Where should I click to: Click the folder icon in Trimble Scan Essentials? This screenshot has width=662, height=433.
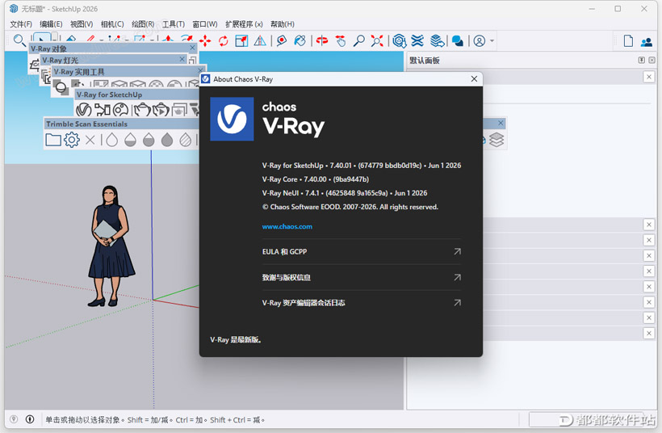(x=53, y=140)
